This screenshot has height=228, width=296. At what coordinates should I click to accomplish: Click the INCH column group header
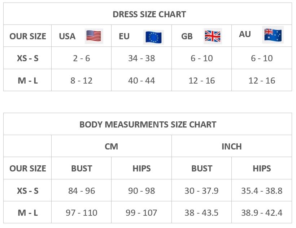[x=231, y=147]
